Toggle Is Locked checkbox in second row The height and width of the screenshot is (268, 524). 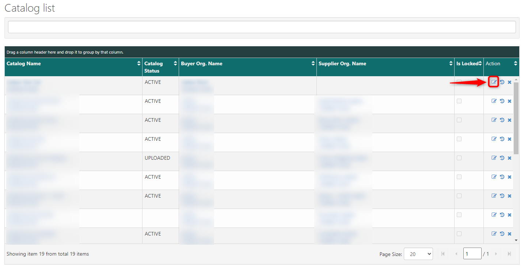[459, 101]
